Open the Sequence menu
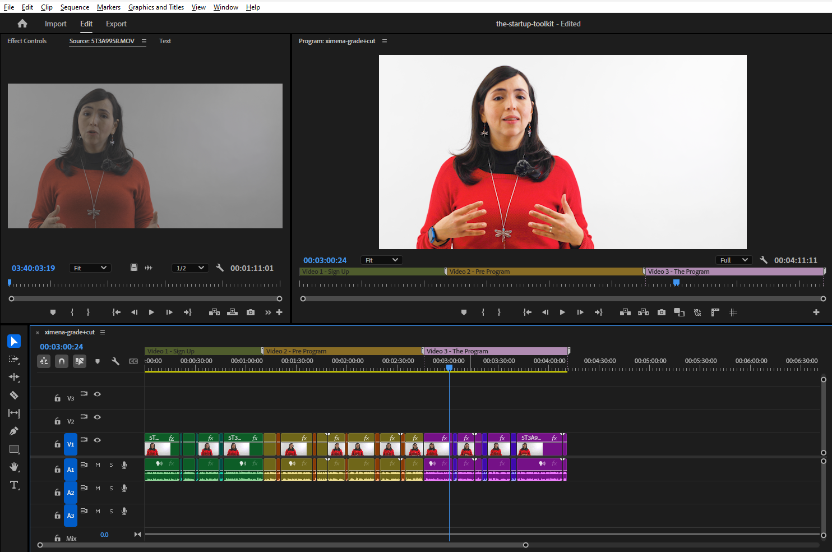Screen dimensions: 832x552 click(75, 7)
